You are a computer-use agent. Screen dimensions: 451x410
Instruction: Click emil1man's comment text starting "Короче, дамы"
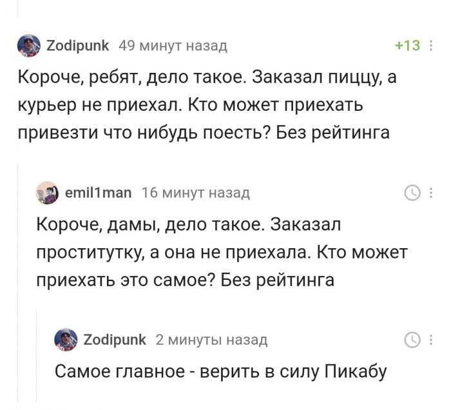tap(219, 252)
